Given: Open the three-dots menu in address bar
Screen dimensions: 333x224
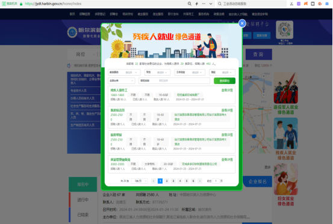Looking at the screenshot, I should (204, 4).
